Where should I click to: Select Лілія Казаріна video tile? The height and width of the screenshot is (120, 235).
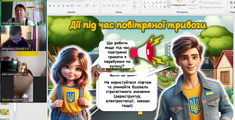coord(23,13)
